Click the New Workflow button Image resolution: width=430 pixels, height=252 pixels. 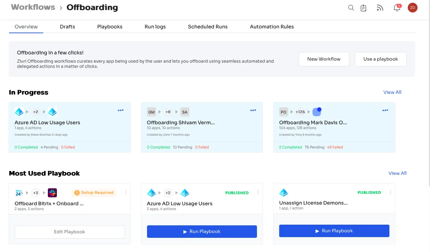point(324,59)
